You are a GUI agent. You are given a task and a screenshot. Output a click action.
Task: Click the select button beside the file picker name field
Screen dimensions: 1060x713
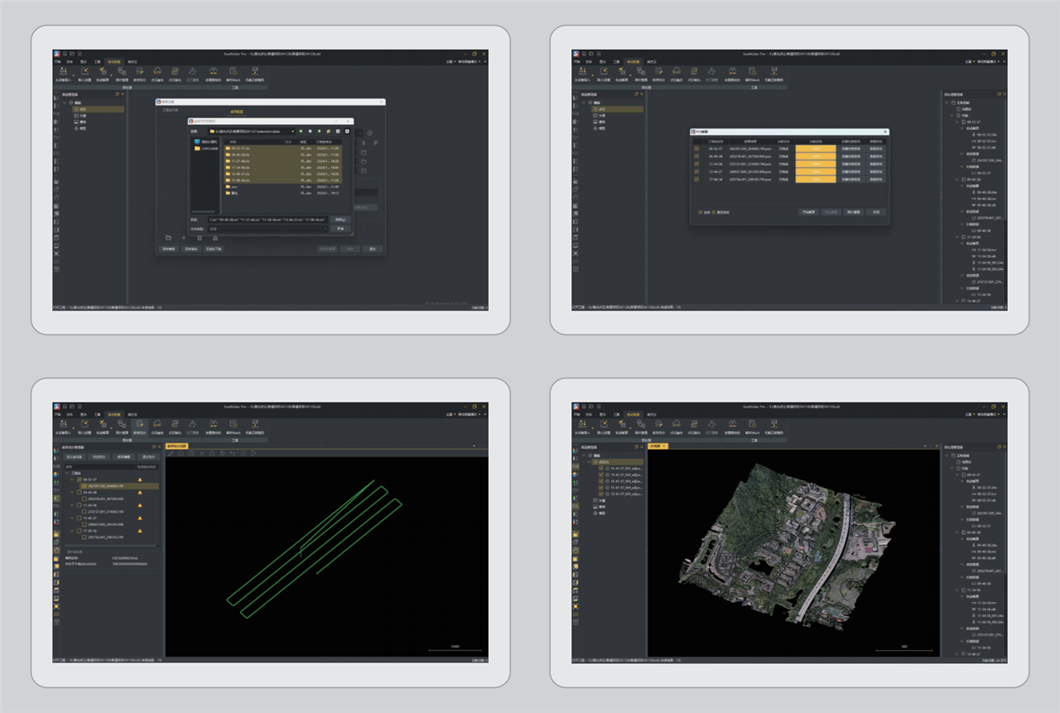click(340, 219)
